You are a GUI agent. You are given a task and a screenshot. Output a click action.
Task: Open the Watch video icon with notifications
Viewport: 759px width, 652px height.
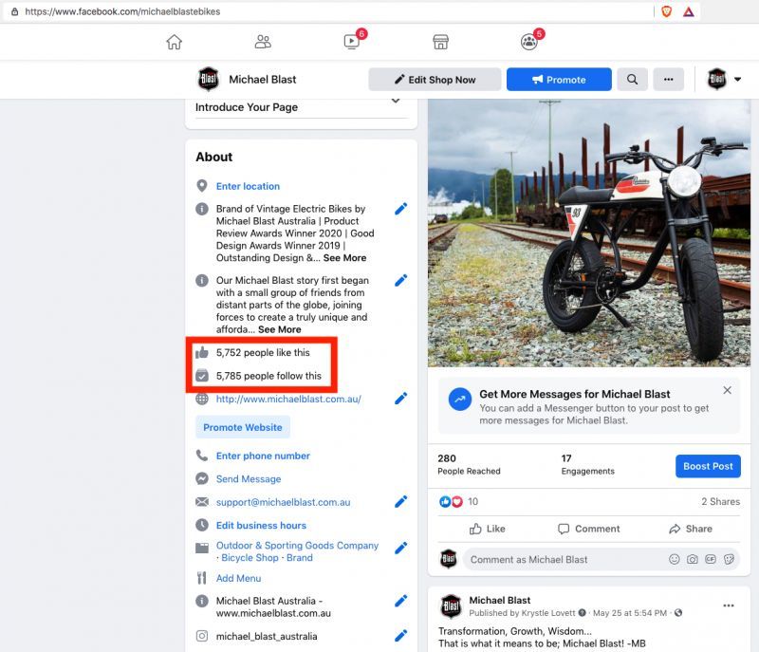tap(351, 42)
